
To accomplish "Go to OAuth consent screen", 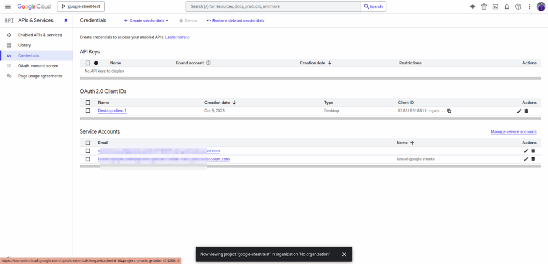I will (38, 66).
